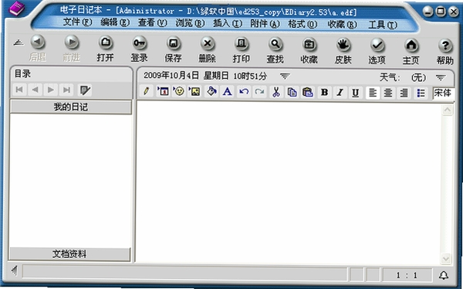Image resolution: width=463 pixels, height=289 pixels.
Task: Click the bell reminder icon in status bar
Action: tap(444, 276)
